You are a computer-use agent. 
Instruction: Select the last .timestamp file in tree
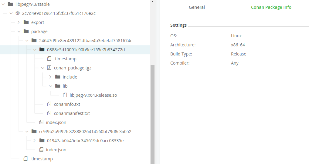click(x=41, y=159)
